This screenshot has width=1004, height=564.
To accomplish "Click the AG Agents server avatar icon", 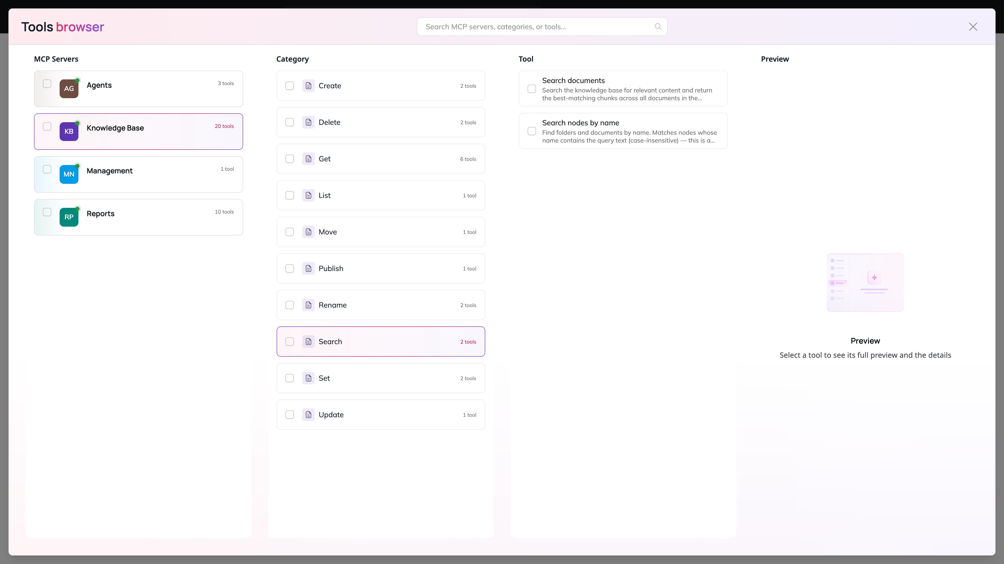I will point(69,89).
